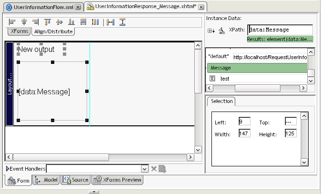321x194 pixels.
Task: Make selected controls the same width
Action: pyautogui.click(x=83, y=22)
